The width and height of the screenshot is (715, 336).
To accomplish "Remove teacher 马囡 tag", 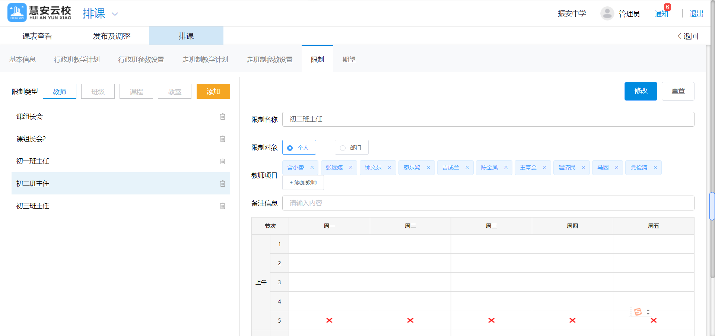I will [x=617, y=168].
